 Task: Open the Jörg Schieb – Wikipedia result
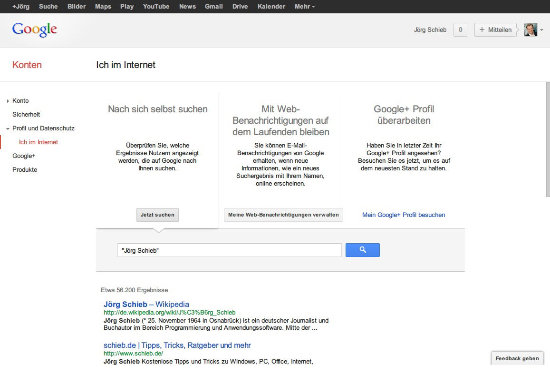pos(146,305)
